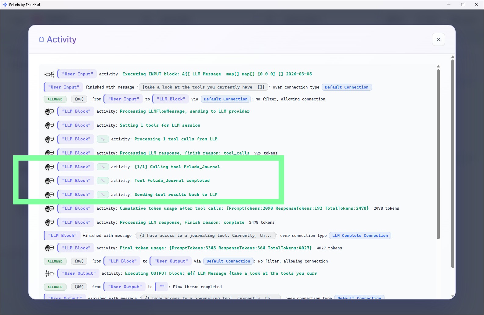Screen dimensions: 484x315
Task: Click LLM icon on Setting 1 tools row
Action: (x=49, y=125)
